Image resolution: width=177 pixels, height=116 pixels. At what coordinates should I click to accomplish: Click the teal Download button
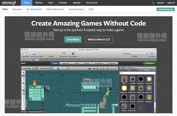click(x=73, y=39)
